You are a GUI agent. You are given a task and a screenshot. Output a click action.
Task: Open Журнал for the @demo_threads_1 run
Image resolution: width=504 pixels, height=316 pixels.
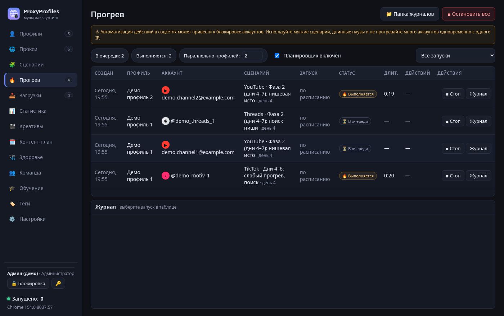pos(478,121)
